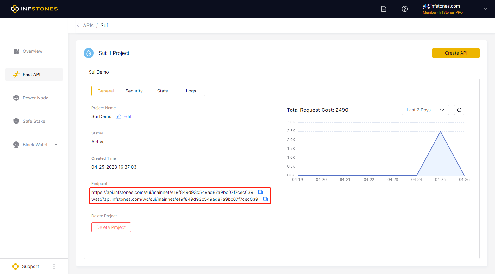Select Fast API in the sidebar
495x274 pixels.
[x=34, y=74]
